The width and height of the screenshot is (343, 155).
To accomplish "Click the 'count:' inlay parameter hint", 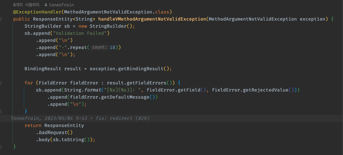I will click(100, 48).
